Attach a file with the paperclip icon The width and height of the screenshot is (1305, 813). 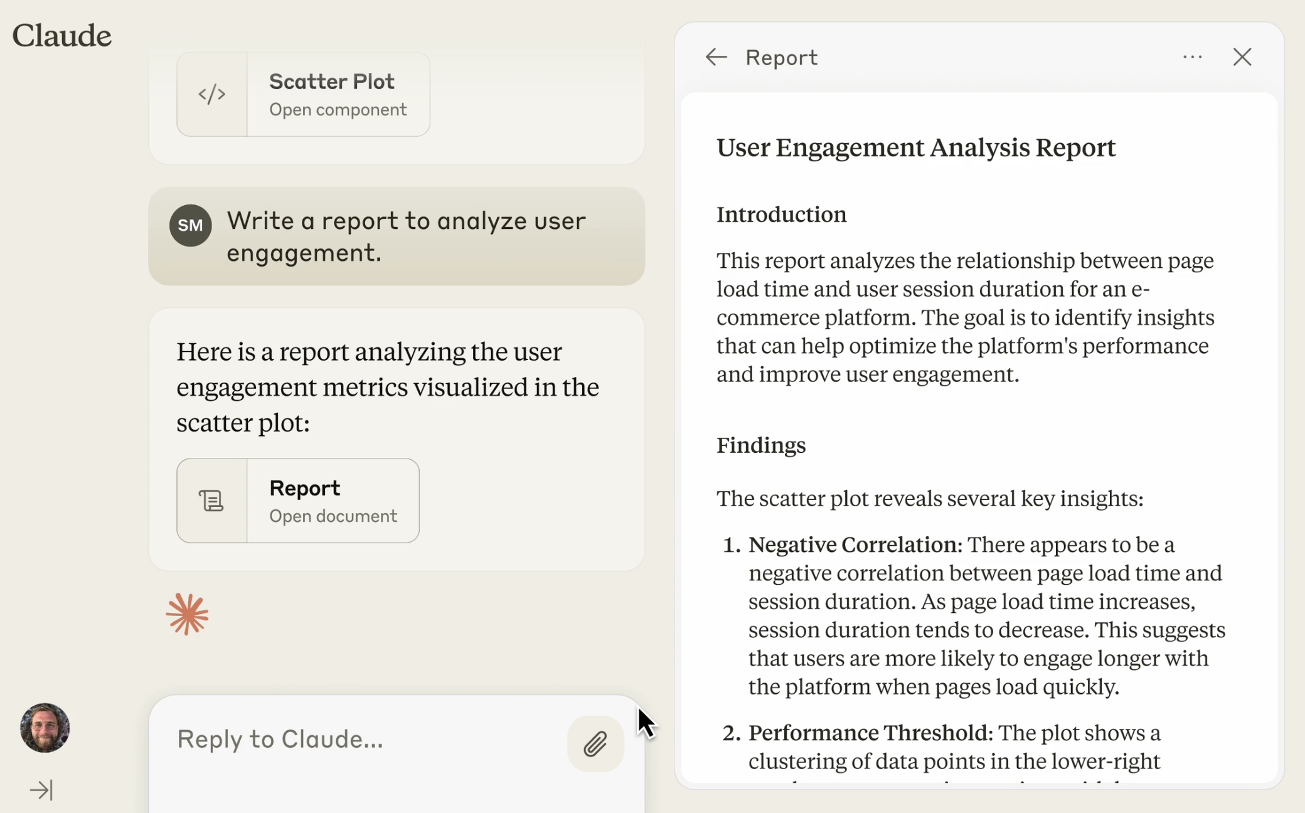click(595, 744)
